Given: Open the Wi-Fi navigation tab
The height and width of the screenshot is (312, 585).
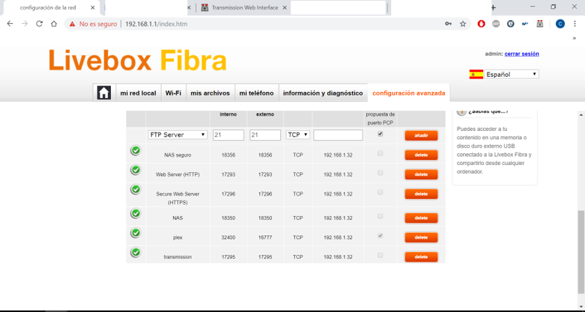Looking at the screenshot, I should [173, 93].
